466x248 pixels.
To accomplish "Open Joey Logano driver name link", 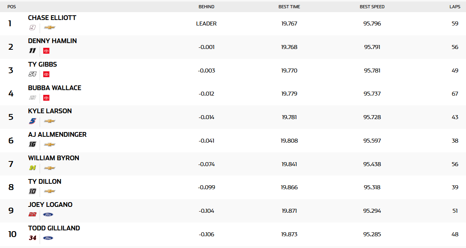I will [x=50, y=205].
